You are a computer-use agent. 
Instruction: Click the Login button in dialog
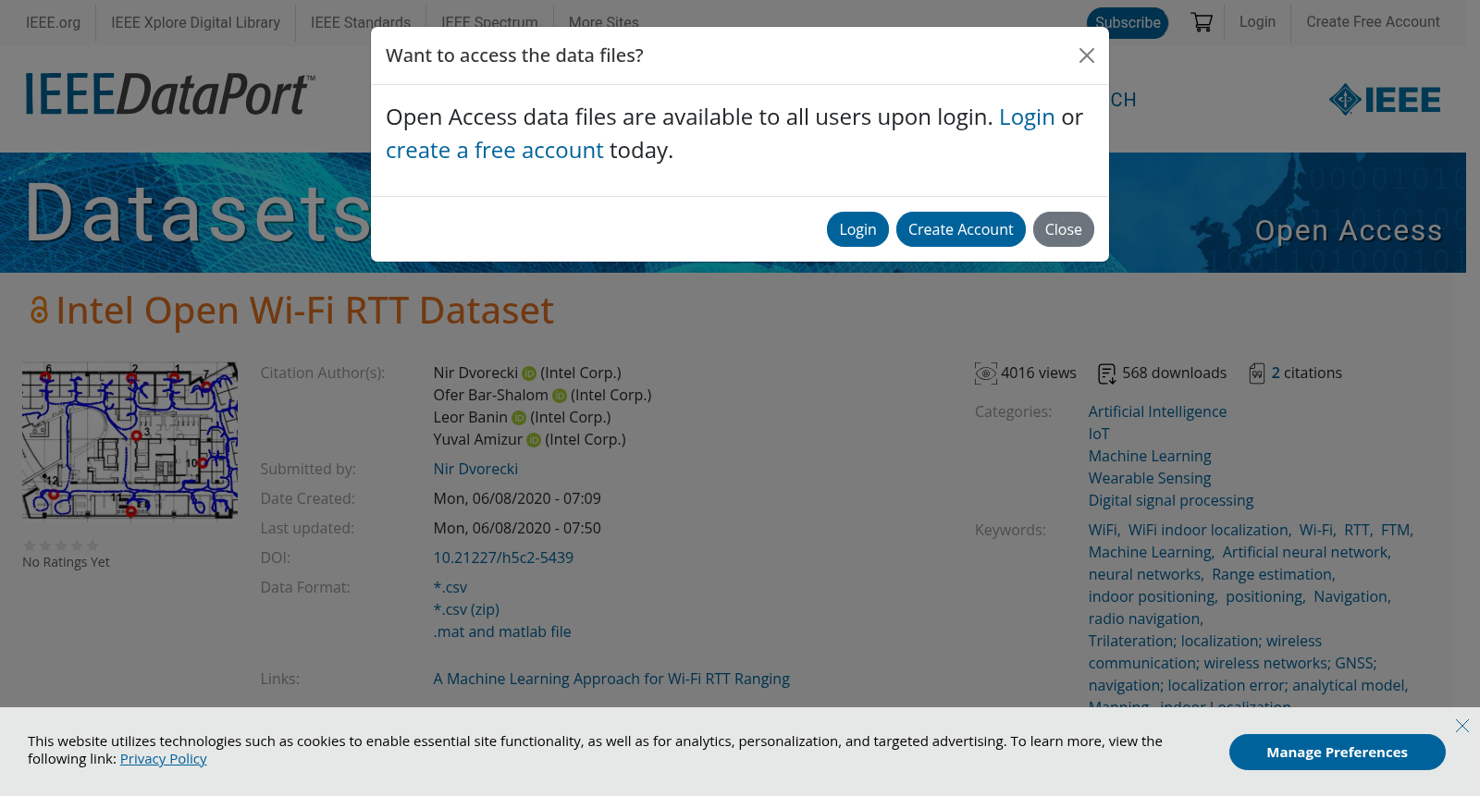(857, 229)
